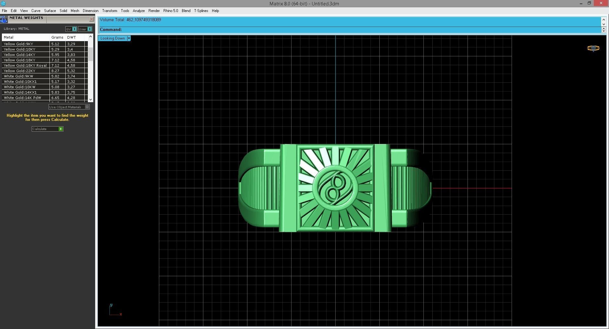609x329 pixels.
Task: Click the 4,28 DWT value for 14K PdW
Action: pyautogui.click(x=71, y=98)
